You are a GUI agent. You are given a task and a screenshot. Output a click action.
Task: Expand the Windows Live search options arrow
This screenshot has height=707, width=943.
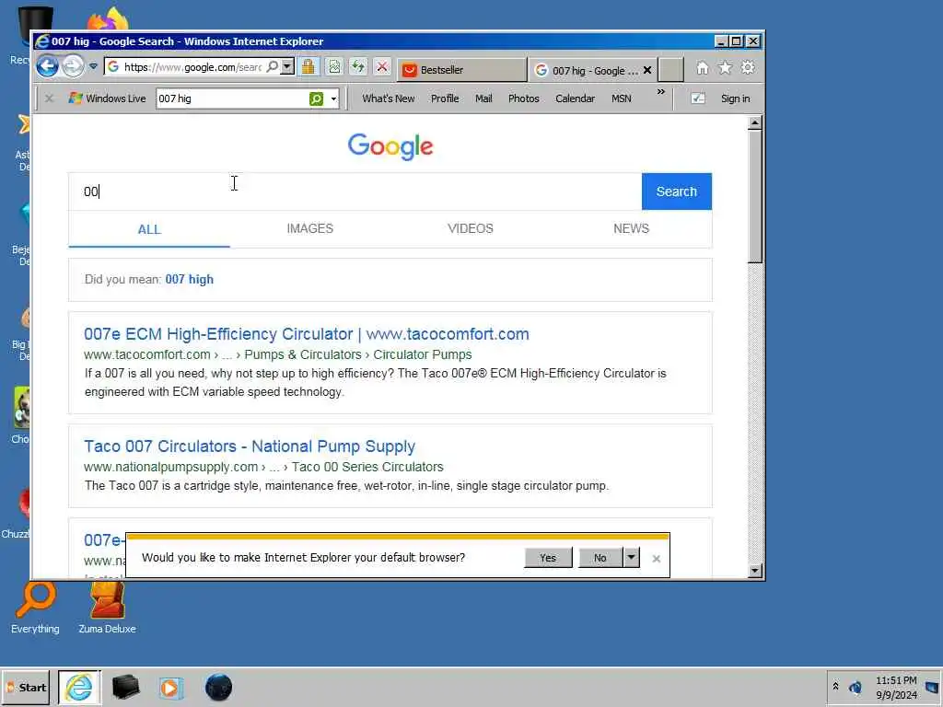333,99
